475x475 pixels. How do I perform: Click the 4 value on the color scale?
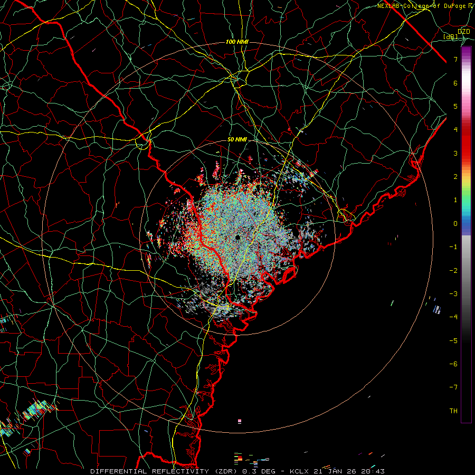(x=455, y=130)
